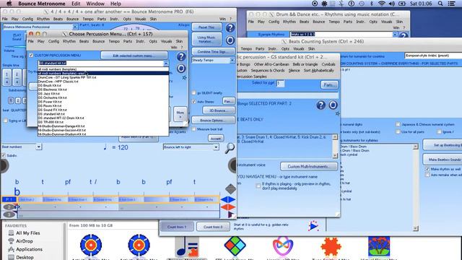Click blue play arrow icon in Beats Counting System
Image resolution: width=462 pixels, height=260 pixels.
313,226
